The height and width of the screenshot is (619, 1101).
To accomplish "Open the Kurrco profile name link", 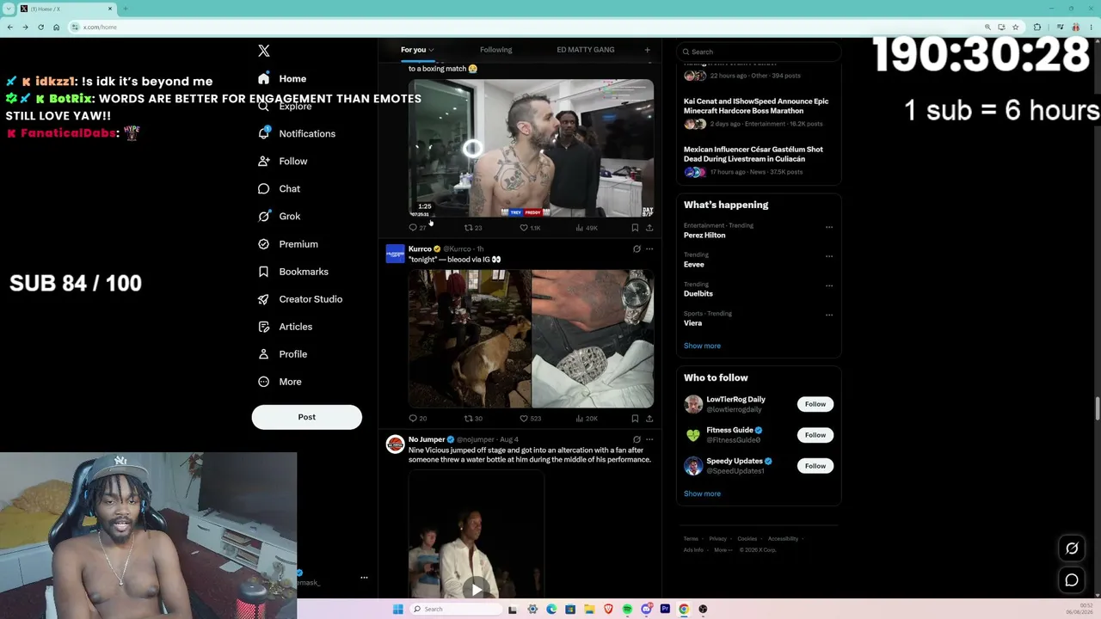I will pos(420,249).
